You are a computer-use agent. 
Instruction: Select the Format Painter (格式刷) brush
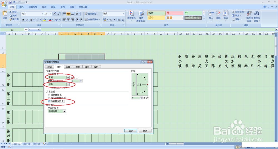point(11,19)
